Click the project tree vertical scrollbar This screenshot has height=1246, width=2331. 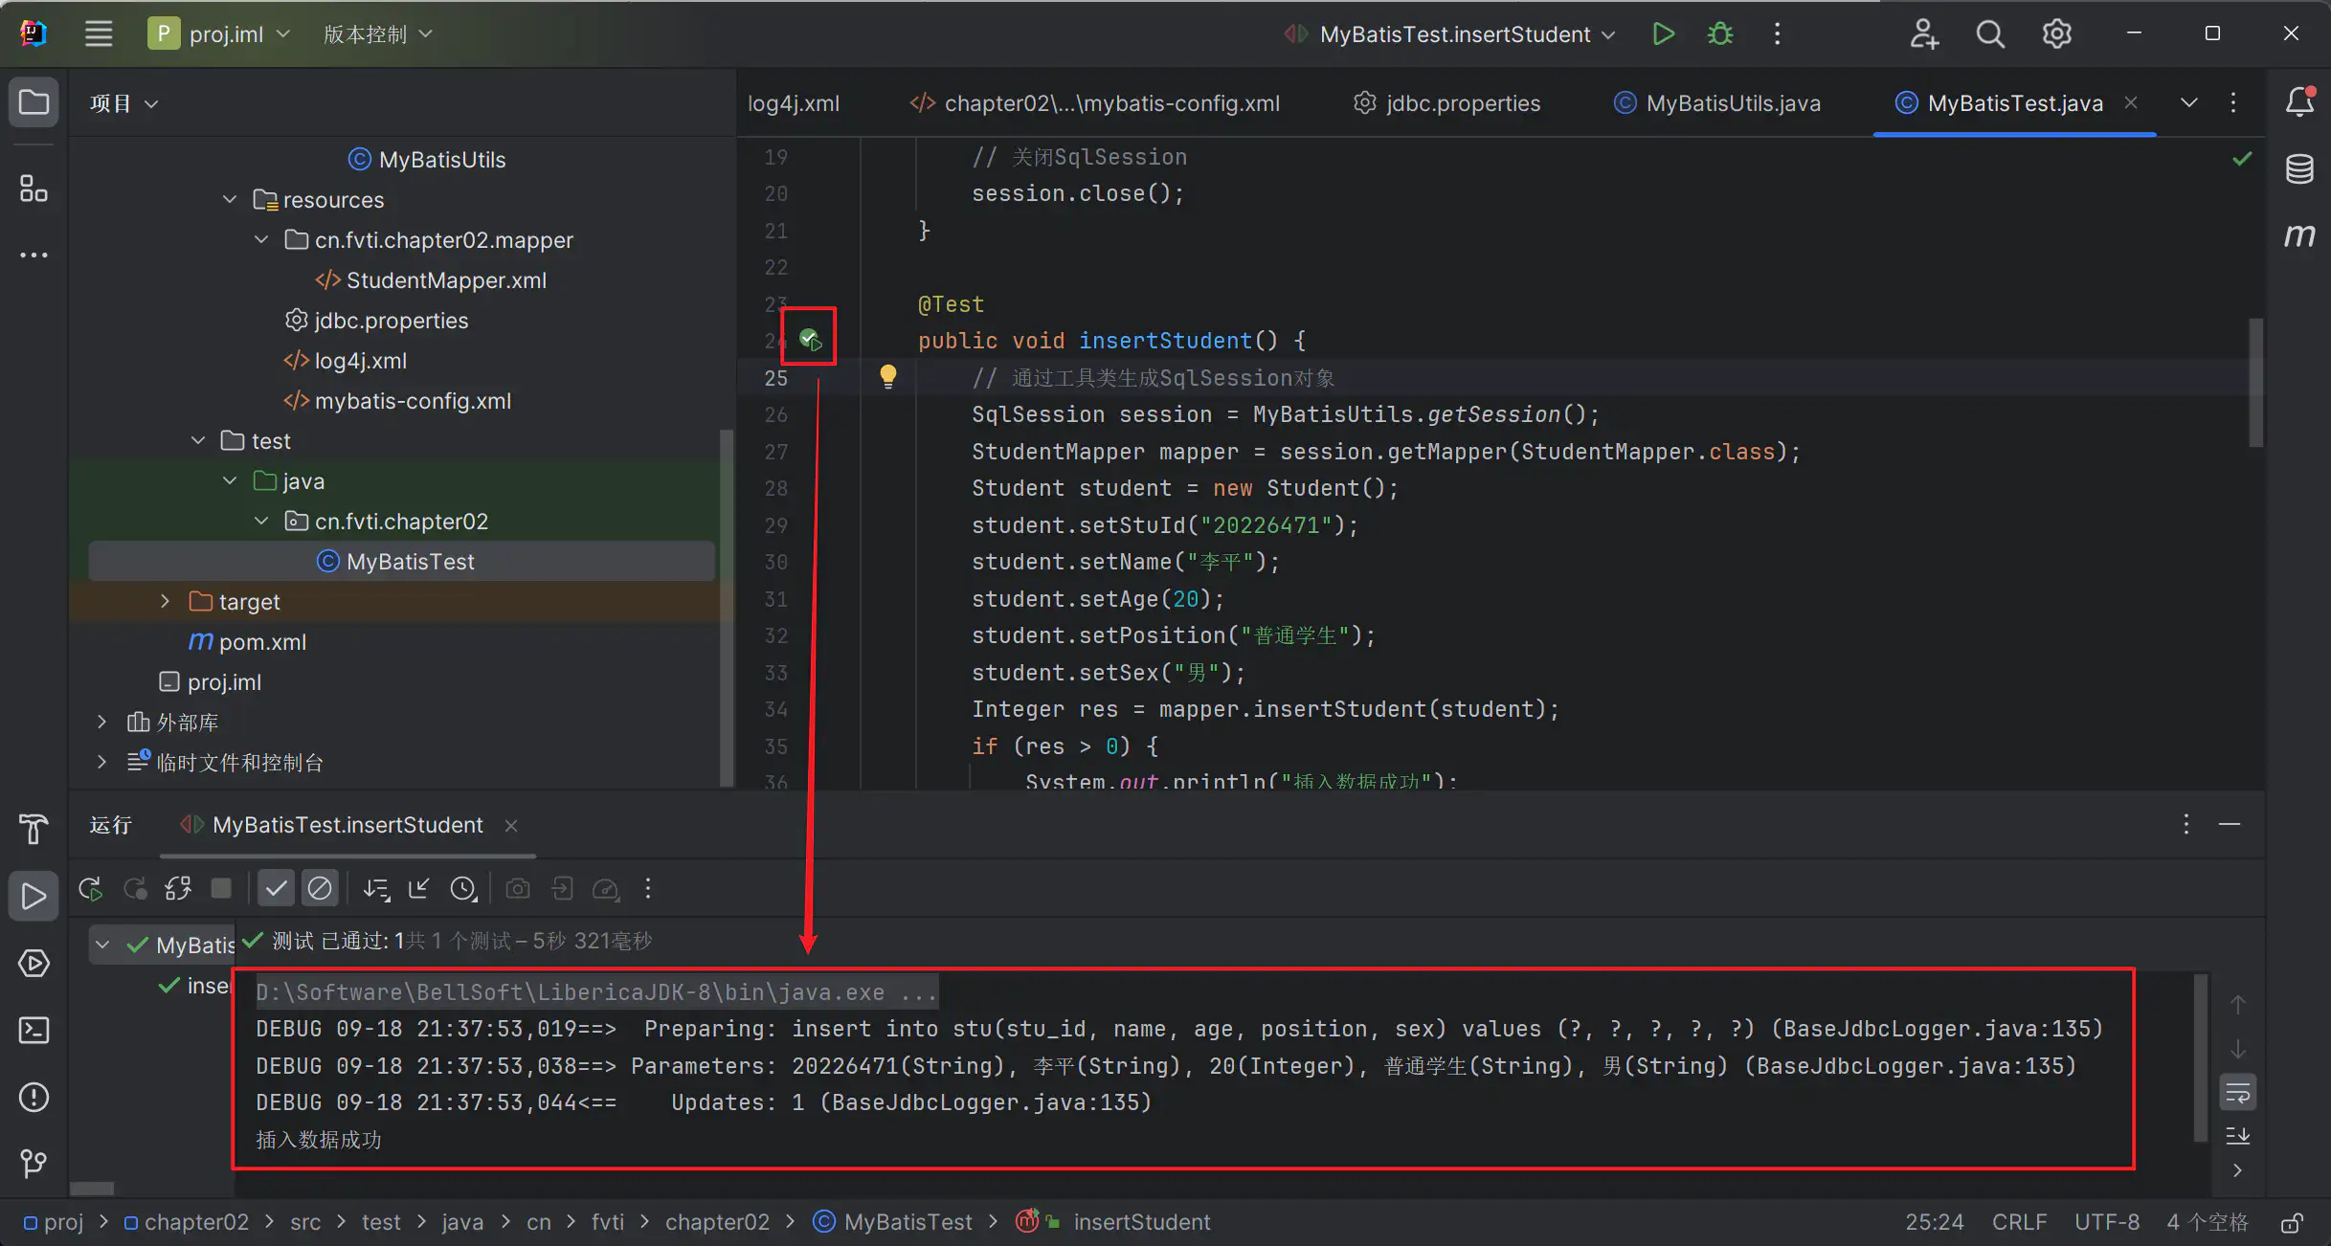click(727, 609)
